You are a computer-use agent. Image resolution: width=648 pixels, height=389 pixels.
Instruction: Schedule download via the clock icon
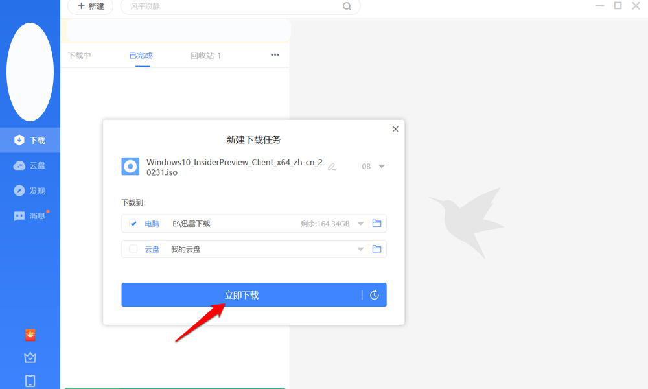(374, 294)
